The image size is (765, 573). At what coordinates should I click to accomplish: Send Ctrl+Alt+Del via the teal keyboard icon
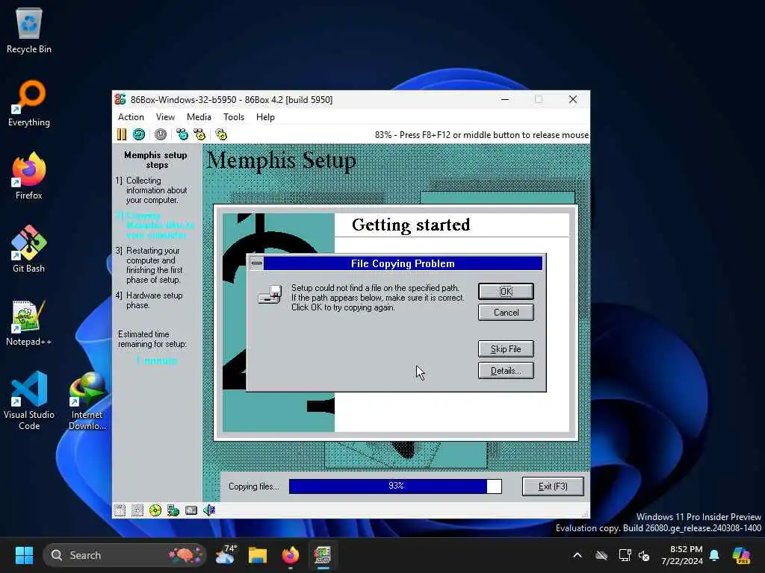(182, 134)
